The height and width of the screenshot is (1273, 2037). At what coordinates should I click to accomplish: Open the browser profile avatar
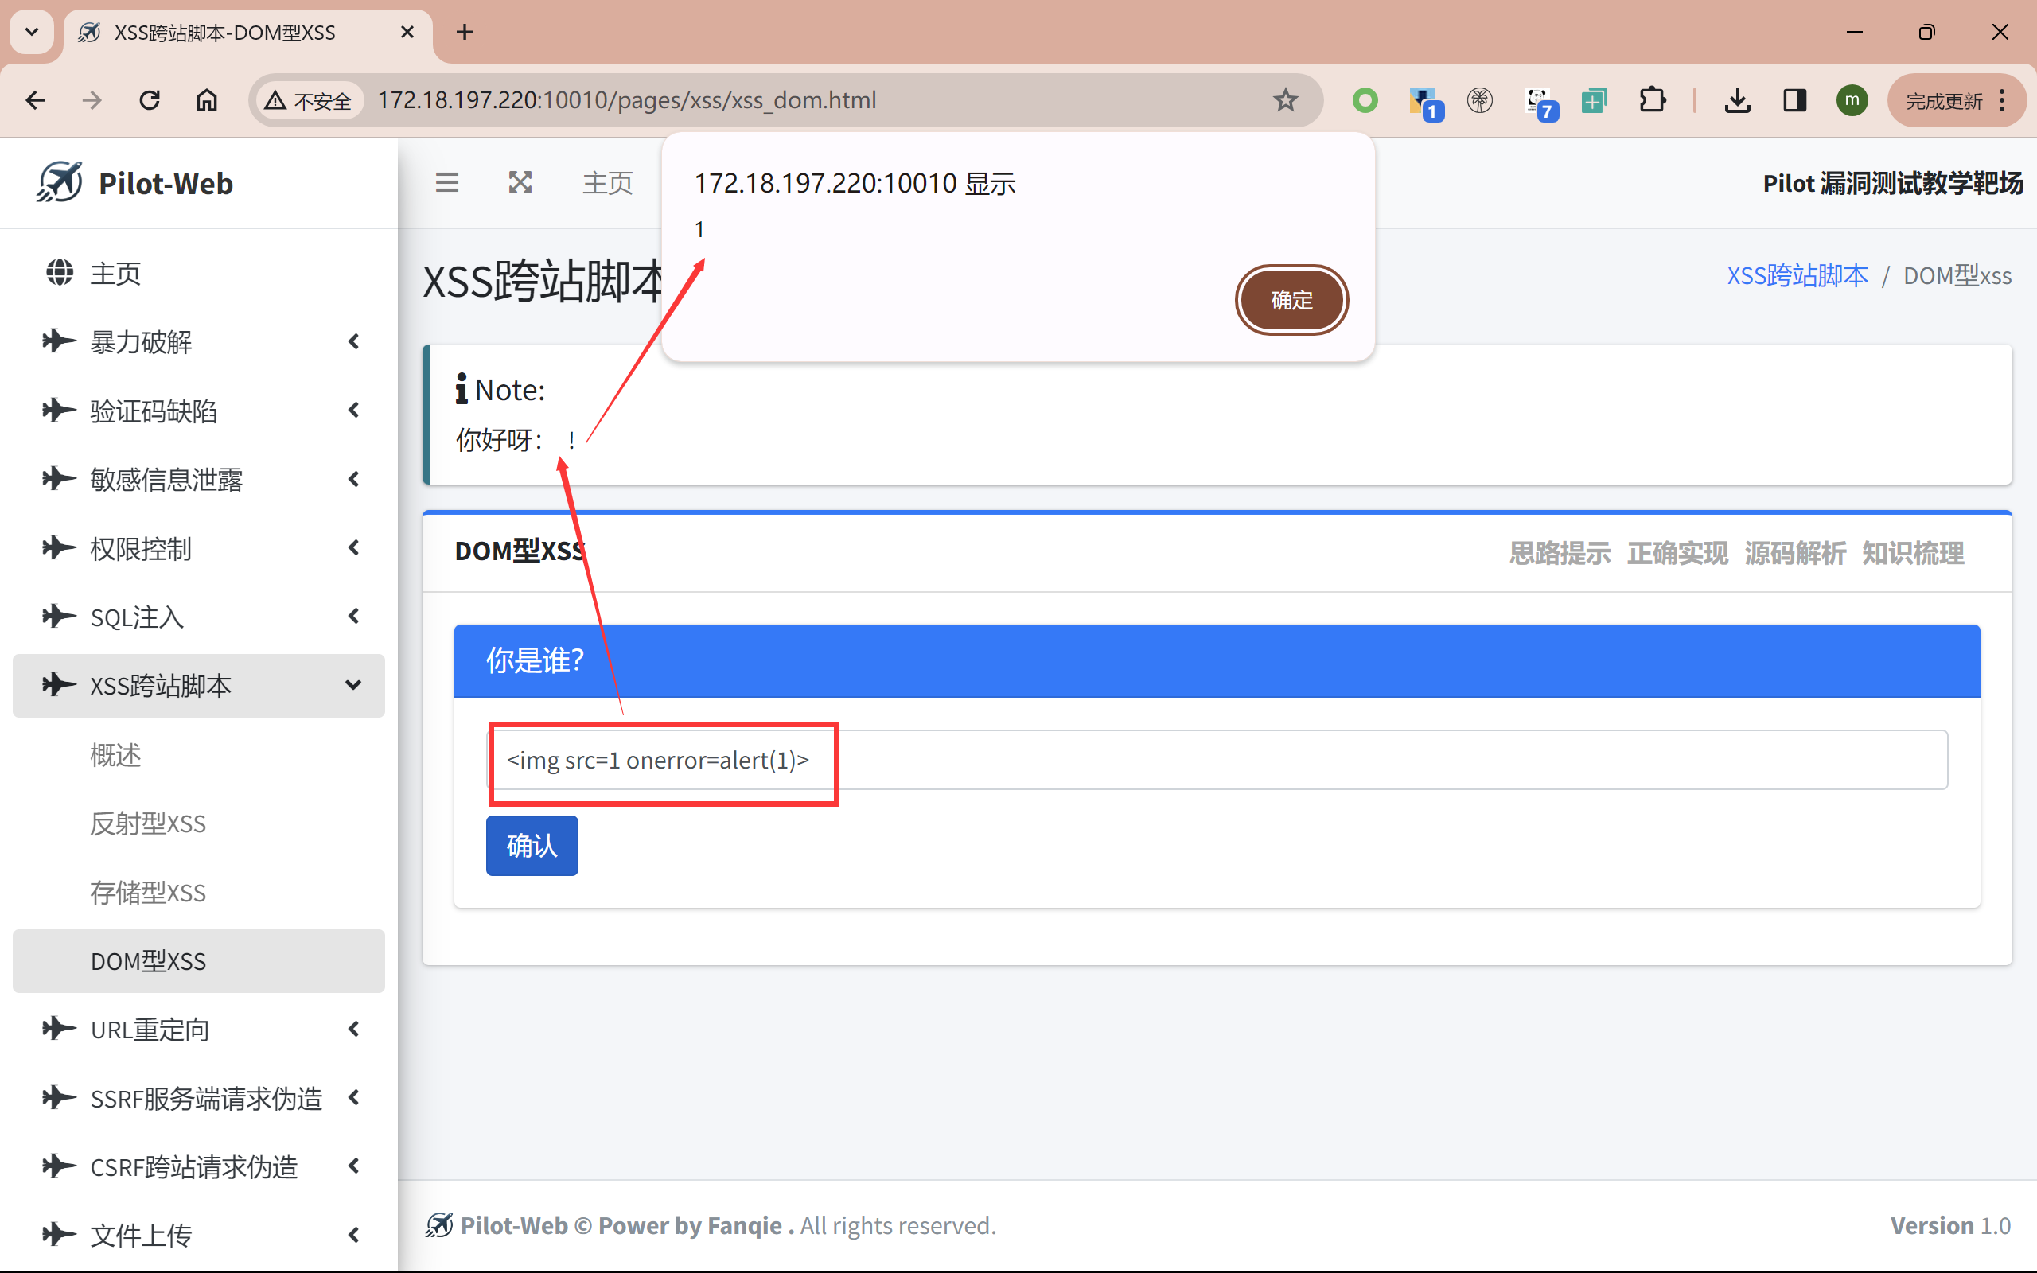pyautogui.click(x=1852, y=100)
